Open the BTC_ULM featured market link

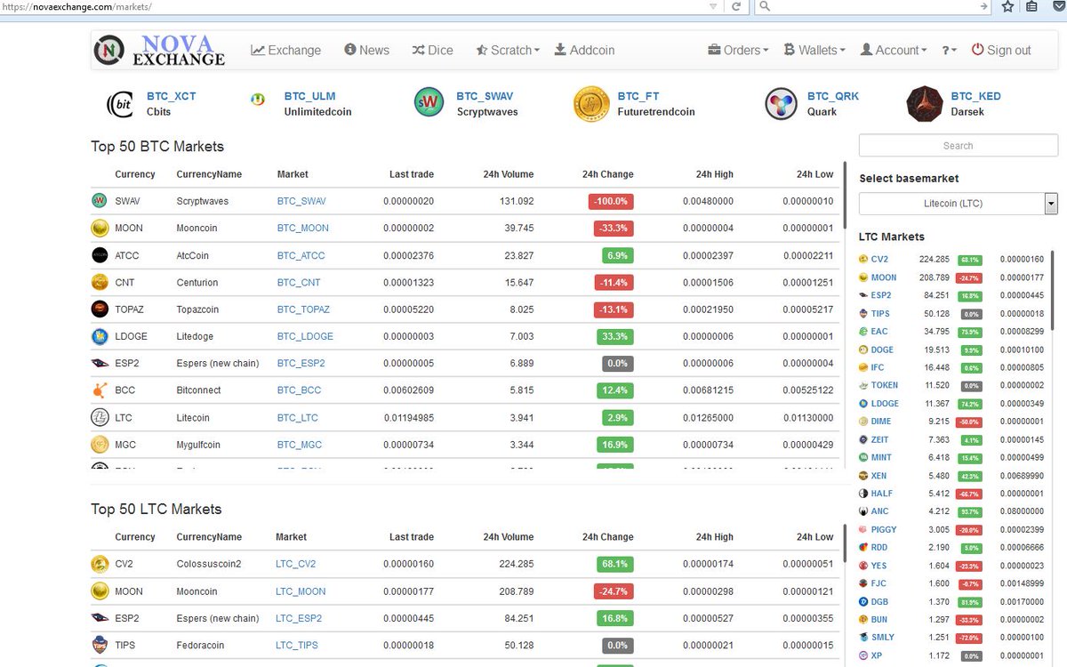pyautogui.click(x=309, y=96)
